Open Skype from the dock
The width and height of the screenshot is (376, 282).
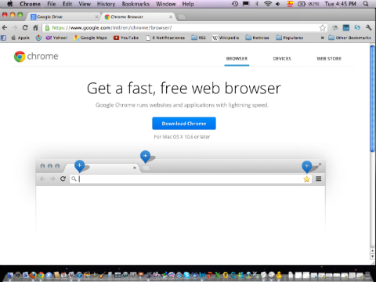(x=186, y=275)
